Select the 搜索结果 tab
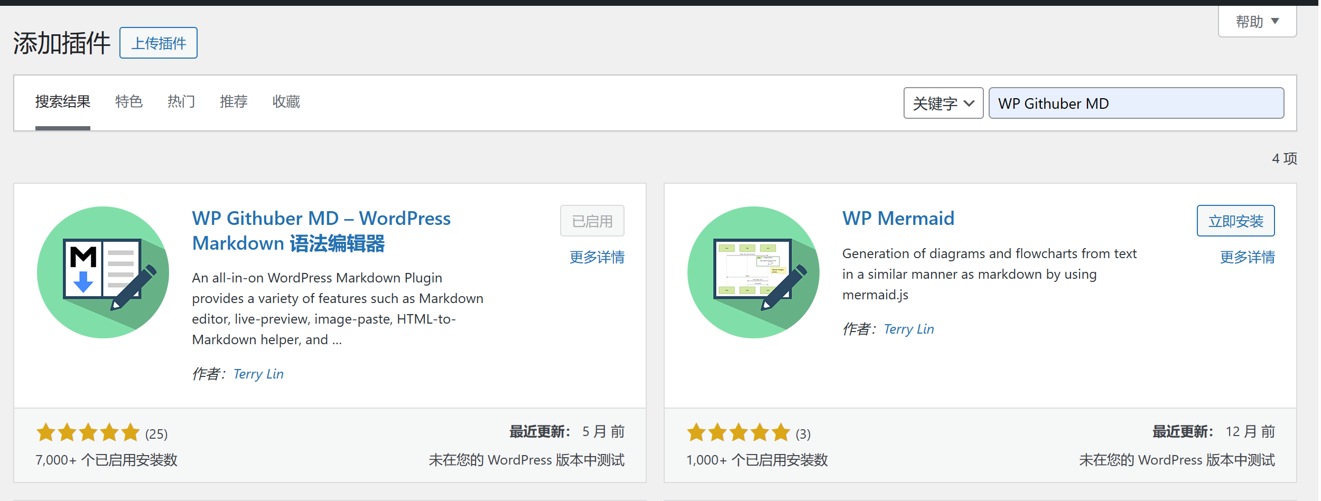Screen dimensions: 1321x501 (63, 101)
